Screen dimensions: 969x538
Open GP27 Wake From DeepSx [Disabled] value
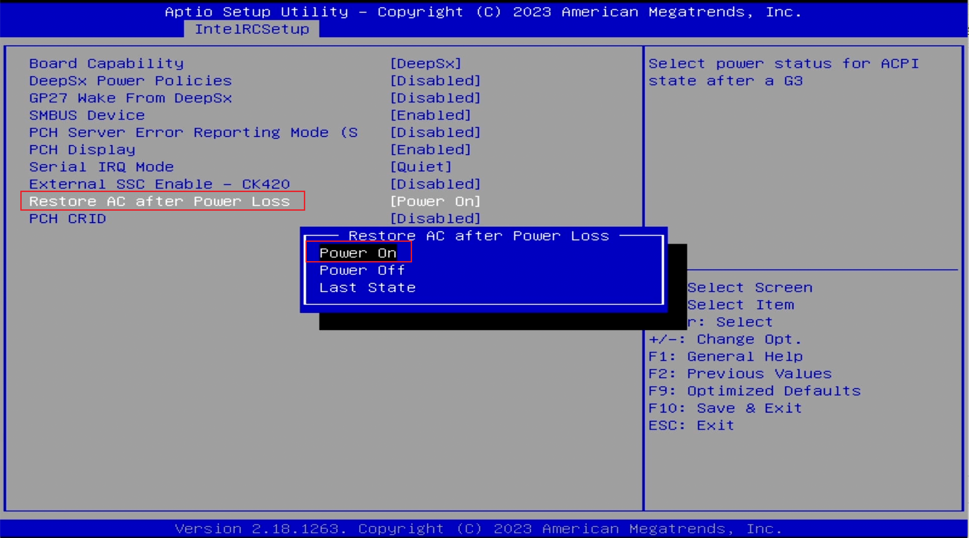coord(435,98)
